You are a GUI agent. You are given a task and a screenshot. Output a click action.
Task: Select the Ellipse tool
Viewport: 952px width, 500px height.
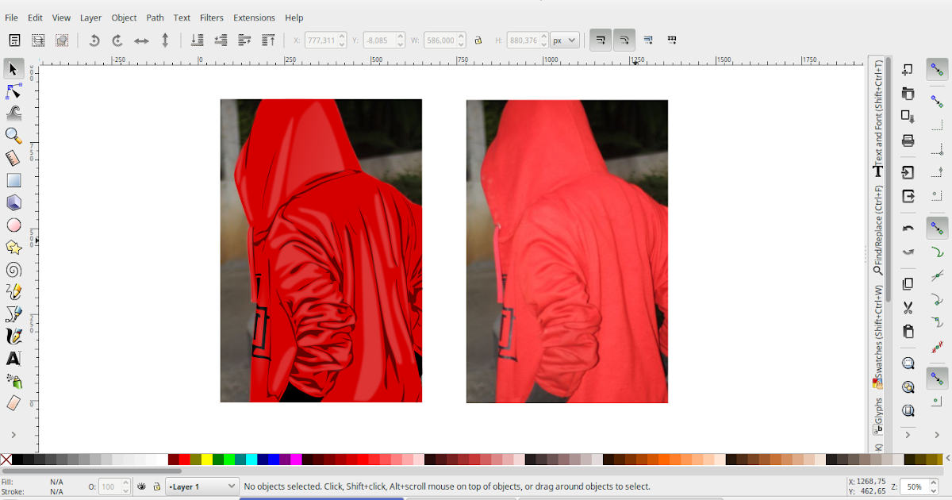point(13,225)
